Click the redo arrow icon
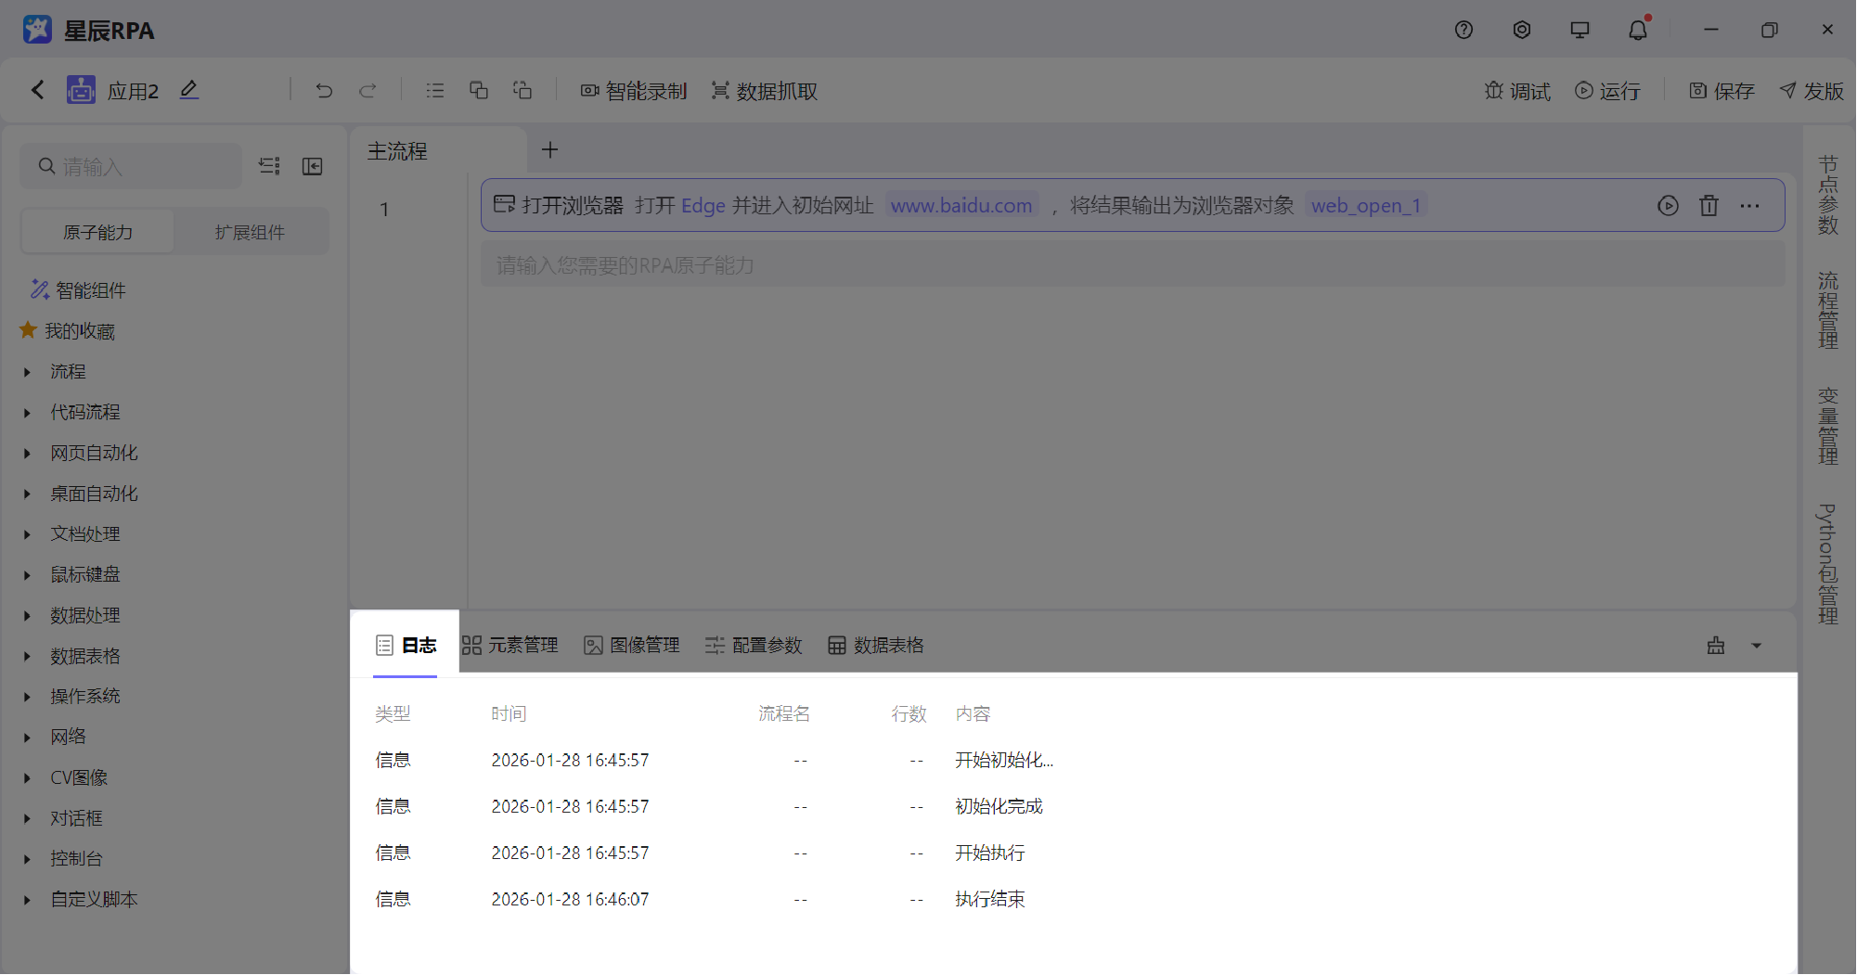Viewport: 1857px width, 975px height. point(368,90)
